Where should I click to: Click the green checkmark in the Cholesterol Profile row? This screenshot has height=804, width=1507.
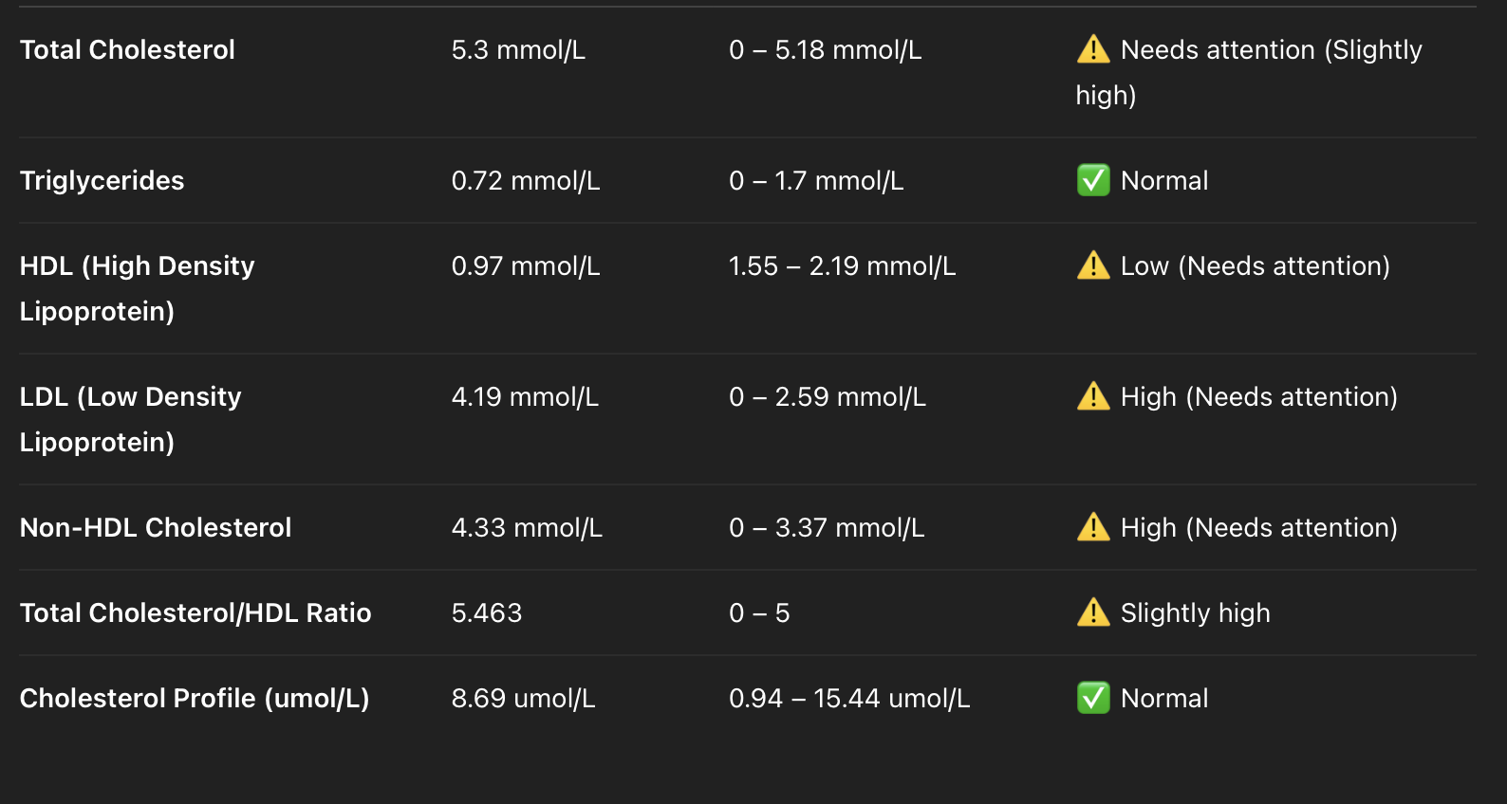pos(1093,698)
